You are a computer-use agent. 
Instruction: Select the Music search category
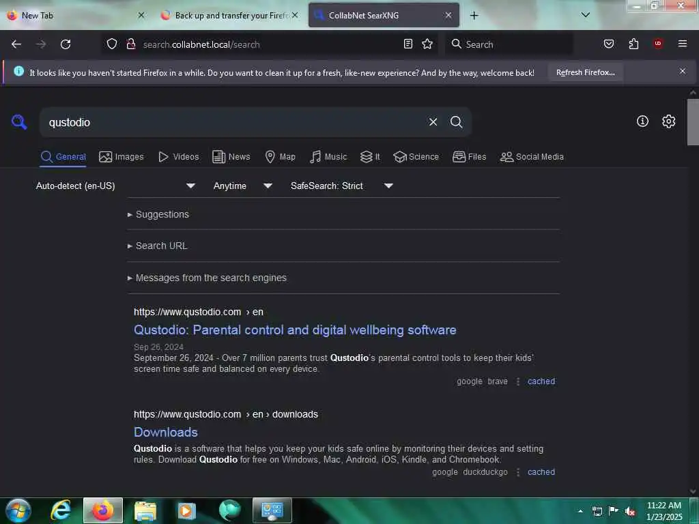pos(328,157)
